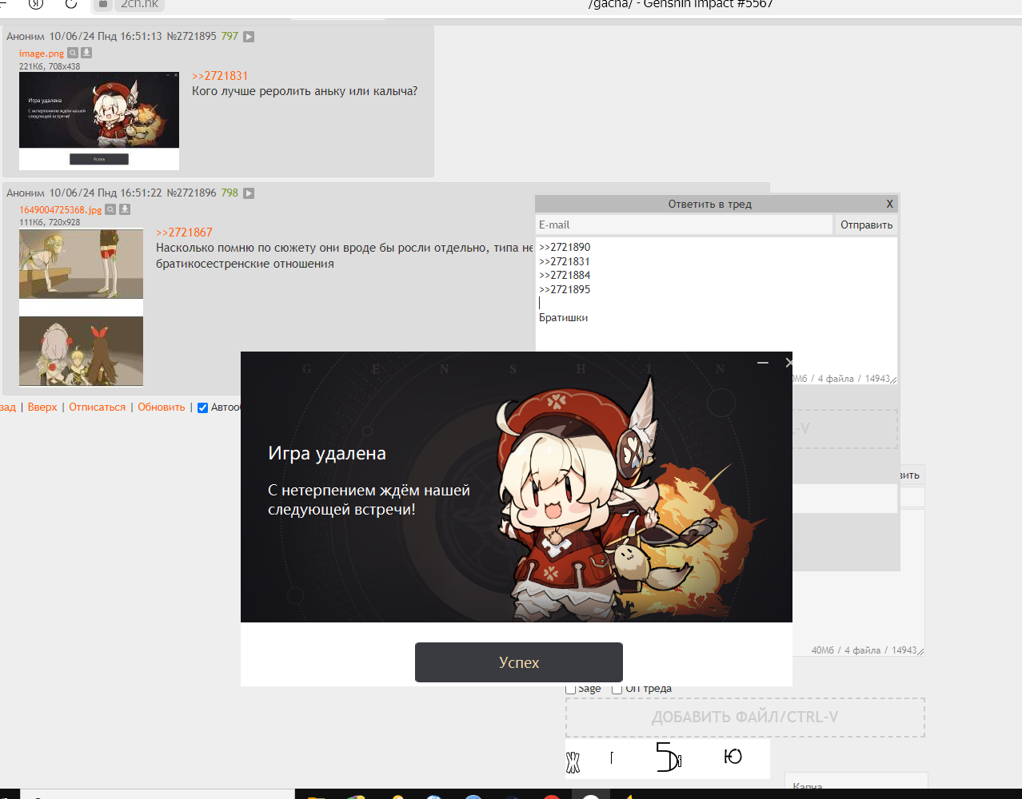Viewport: 1022px width, 799px height.
Task: Click the green counter '797'
Action: point(230,37)
